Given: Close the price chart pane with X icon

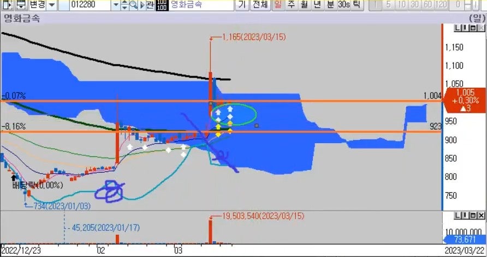Looking at the screenshot, I should pyautogui.click(x=481, y=28).
